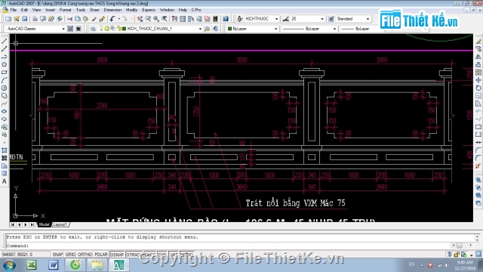Open the Dimension menu

point(112,10)
